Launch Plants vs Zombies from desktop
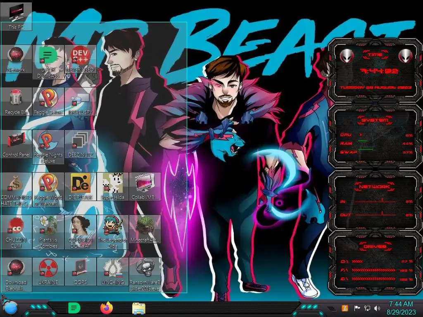Screen dimensions: 423x317 point(48,232)
